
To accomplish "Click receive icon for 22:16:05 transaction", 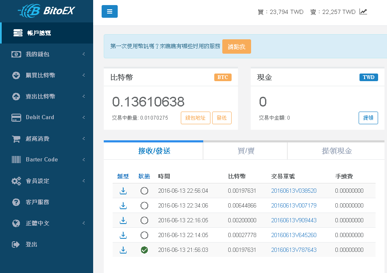I will point(123,220).
